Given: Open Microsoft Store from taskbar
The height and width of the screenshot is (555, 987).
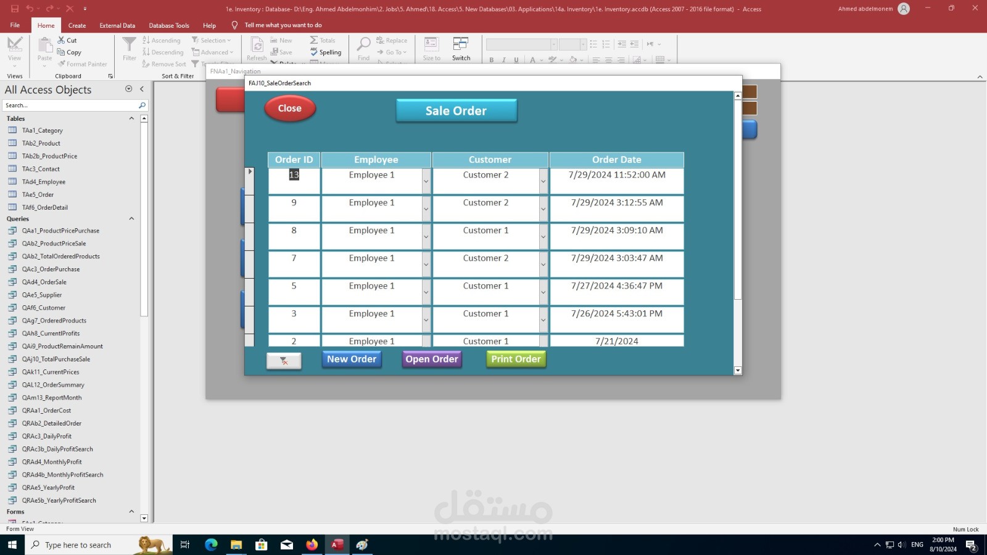Looking at the screenshot, I should 262,545.
